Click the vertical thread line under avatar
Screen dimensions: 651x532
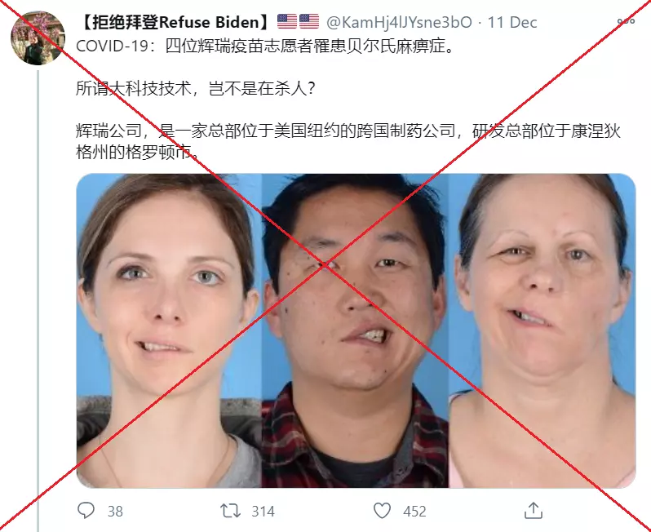38,300
